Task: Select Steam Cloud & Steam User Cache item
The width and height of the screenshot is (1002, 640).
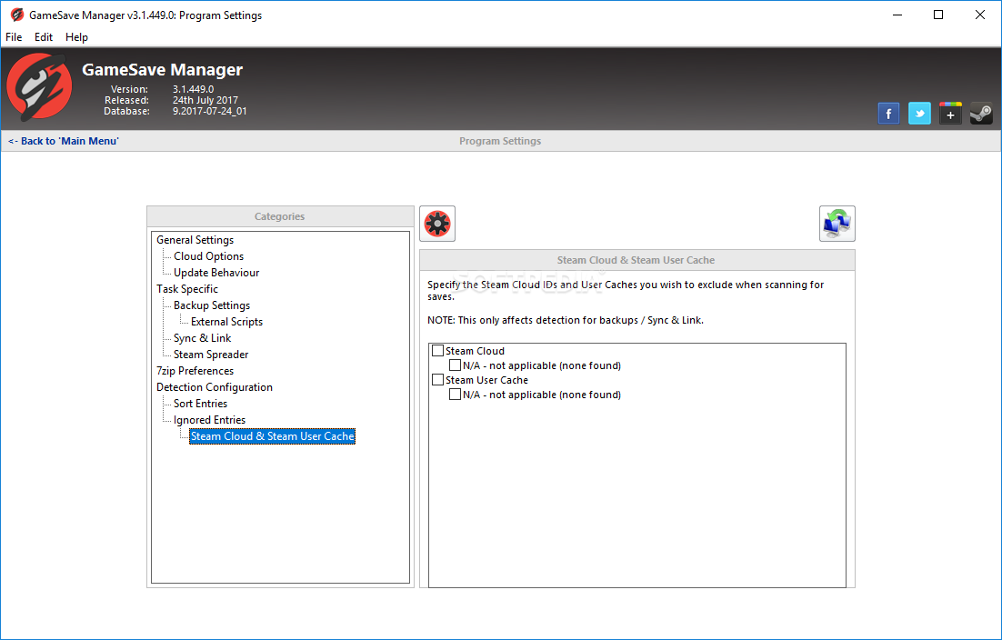Action: coord(272,436)
